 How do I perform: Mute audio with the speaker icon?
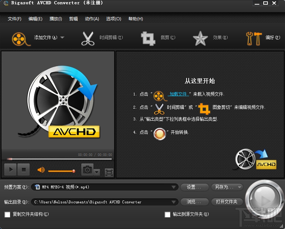[41, 170]
